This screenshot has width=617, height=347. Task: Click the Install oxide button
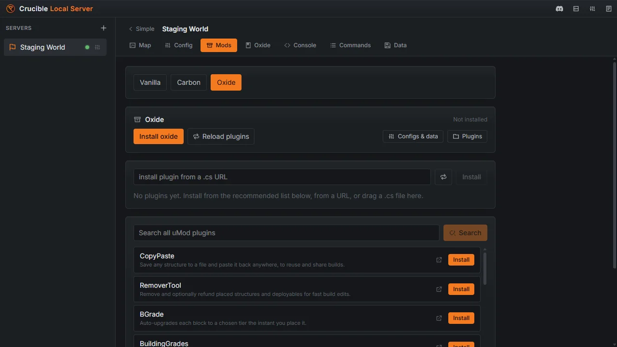159,136
